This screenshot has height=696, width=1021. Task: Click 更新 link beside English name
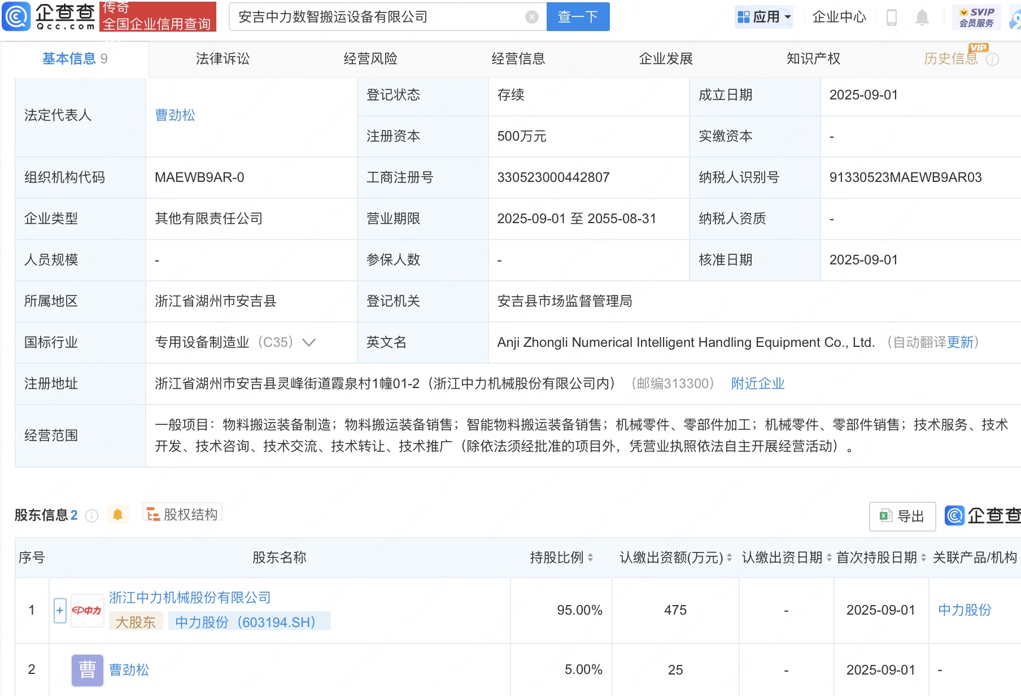[960, 342]
